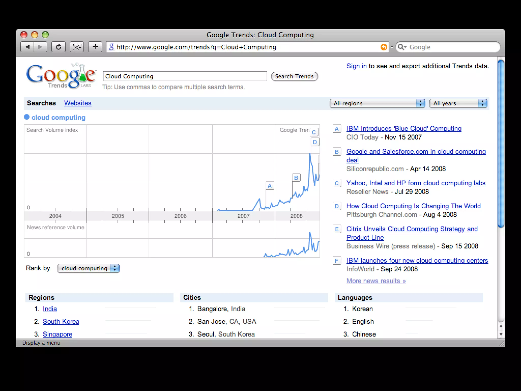Add bookmark with the plus button
Viewport: 521px width, 391px height.
95,47
